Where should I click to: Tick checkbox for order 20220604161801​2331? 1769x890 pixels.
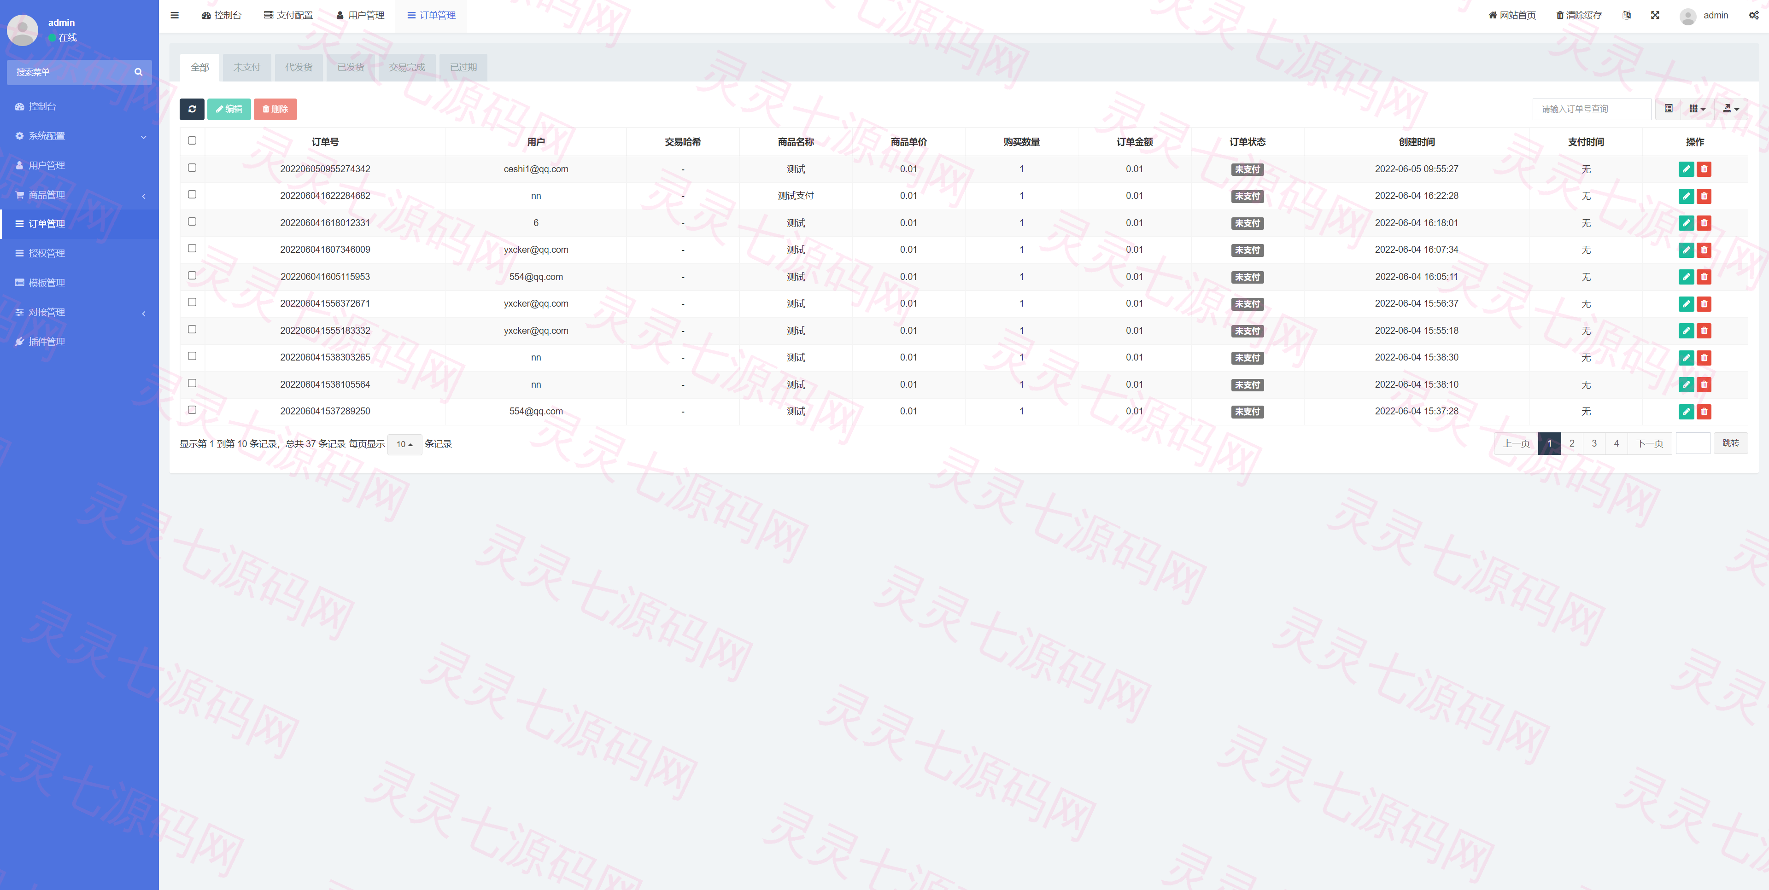point(192,221)
